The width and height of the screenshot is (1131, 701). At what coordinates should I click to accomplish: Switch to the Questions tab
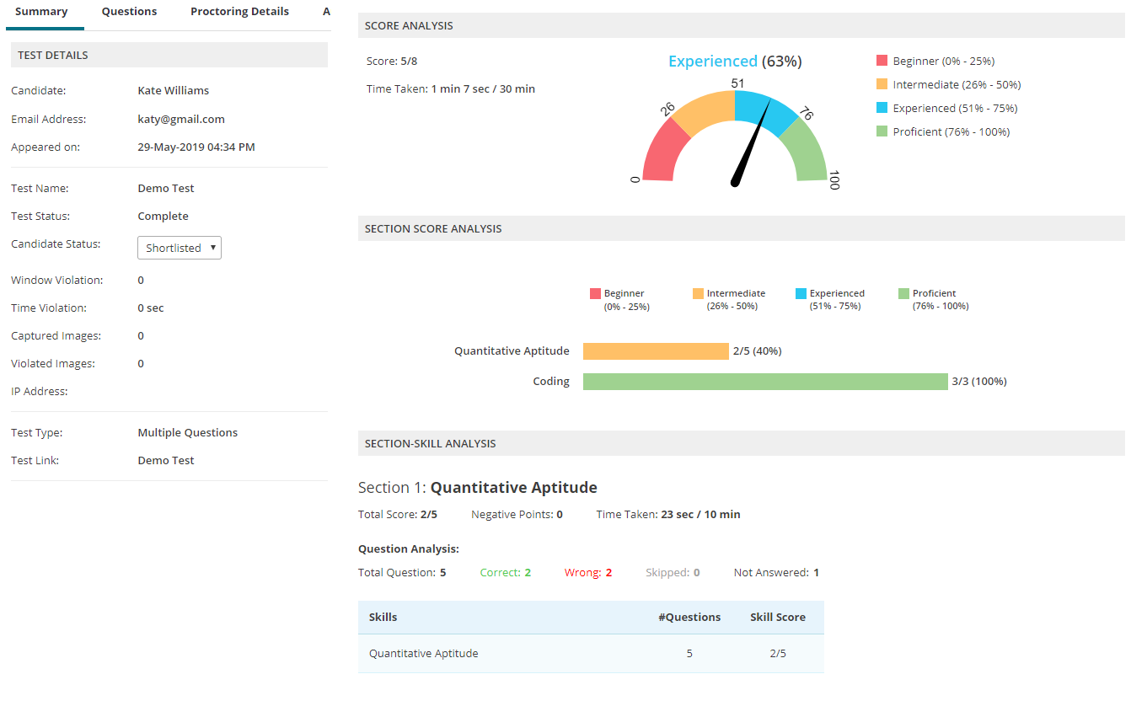tap(129, 12)
